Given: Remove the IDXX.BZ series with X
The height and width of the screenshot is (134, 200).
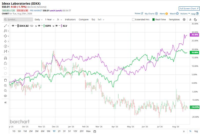Looking at the screenshot, I should (36, 26).
